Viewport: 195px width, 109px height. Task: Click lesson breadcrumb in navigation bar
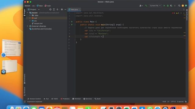[x=27, y=6]
